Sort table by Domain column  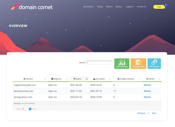[x=30, y=79]
